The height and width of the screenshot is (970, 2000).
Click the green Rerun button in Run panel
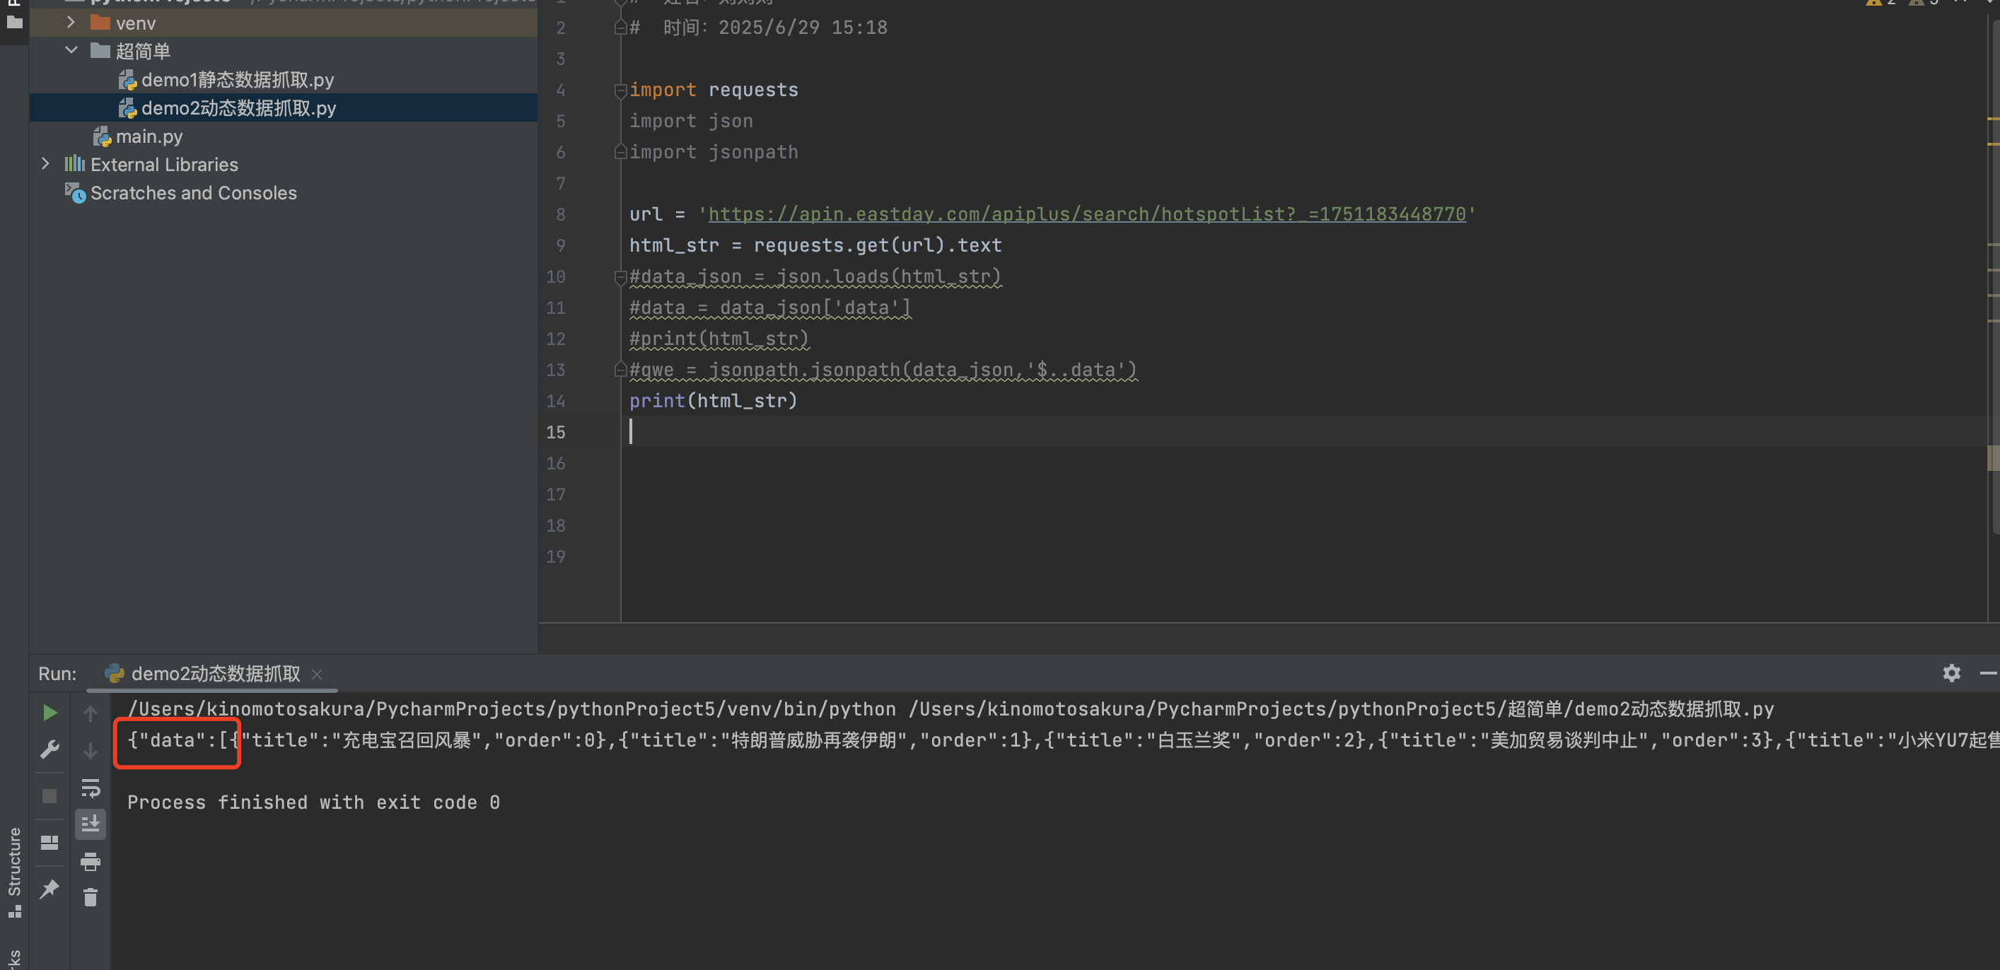tap(50, 713)
